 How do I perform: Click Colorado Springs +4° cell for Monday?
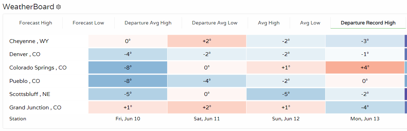pyautogui.click(x=365, y=68)
